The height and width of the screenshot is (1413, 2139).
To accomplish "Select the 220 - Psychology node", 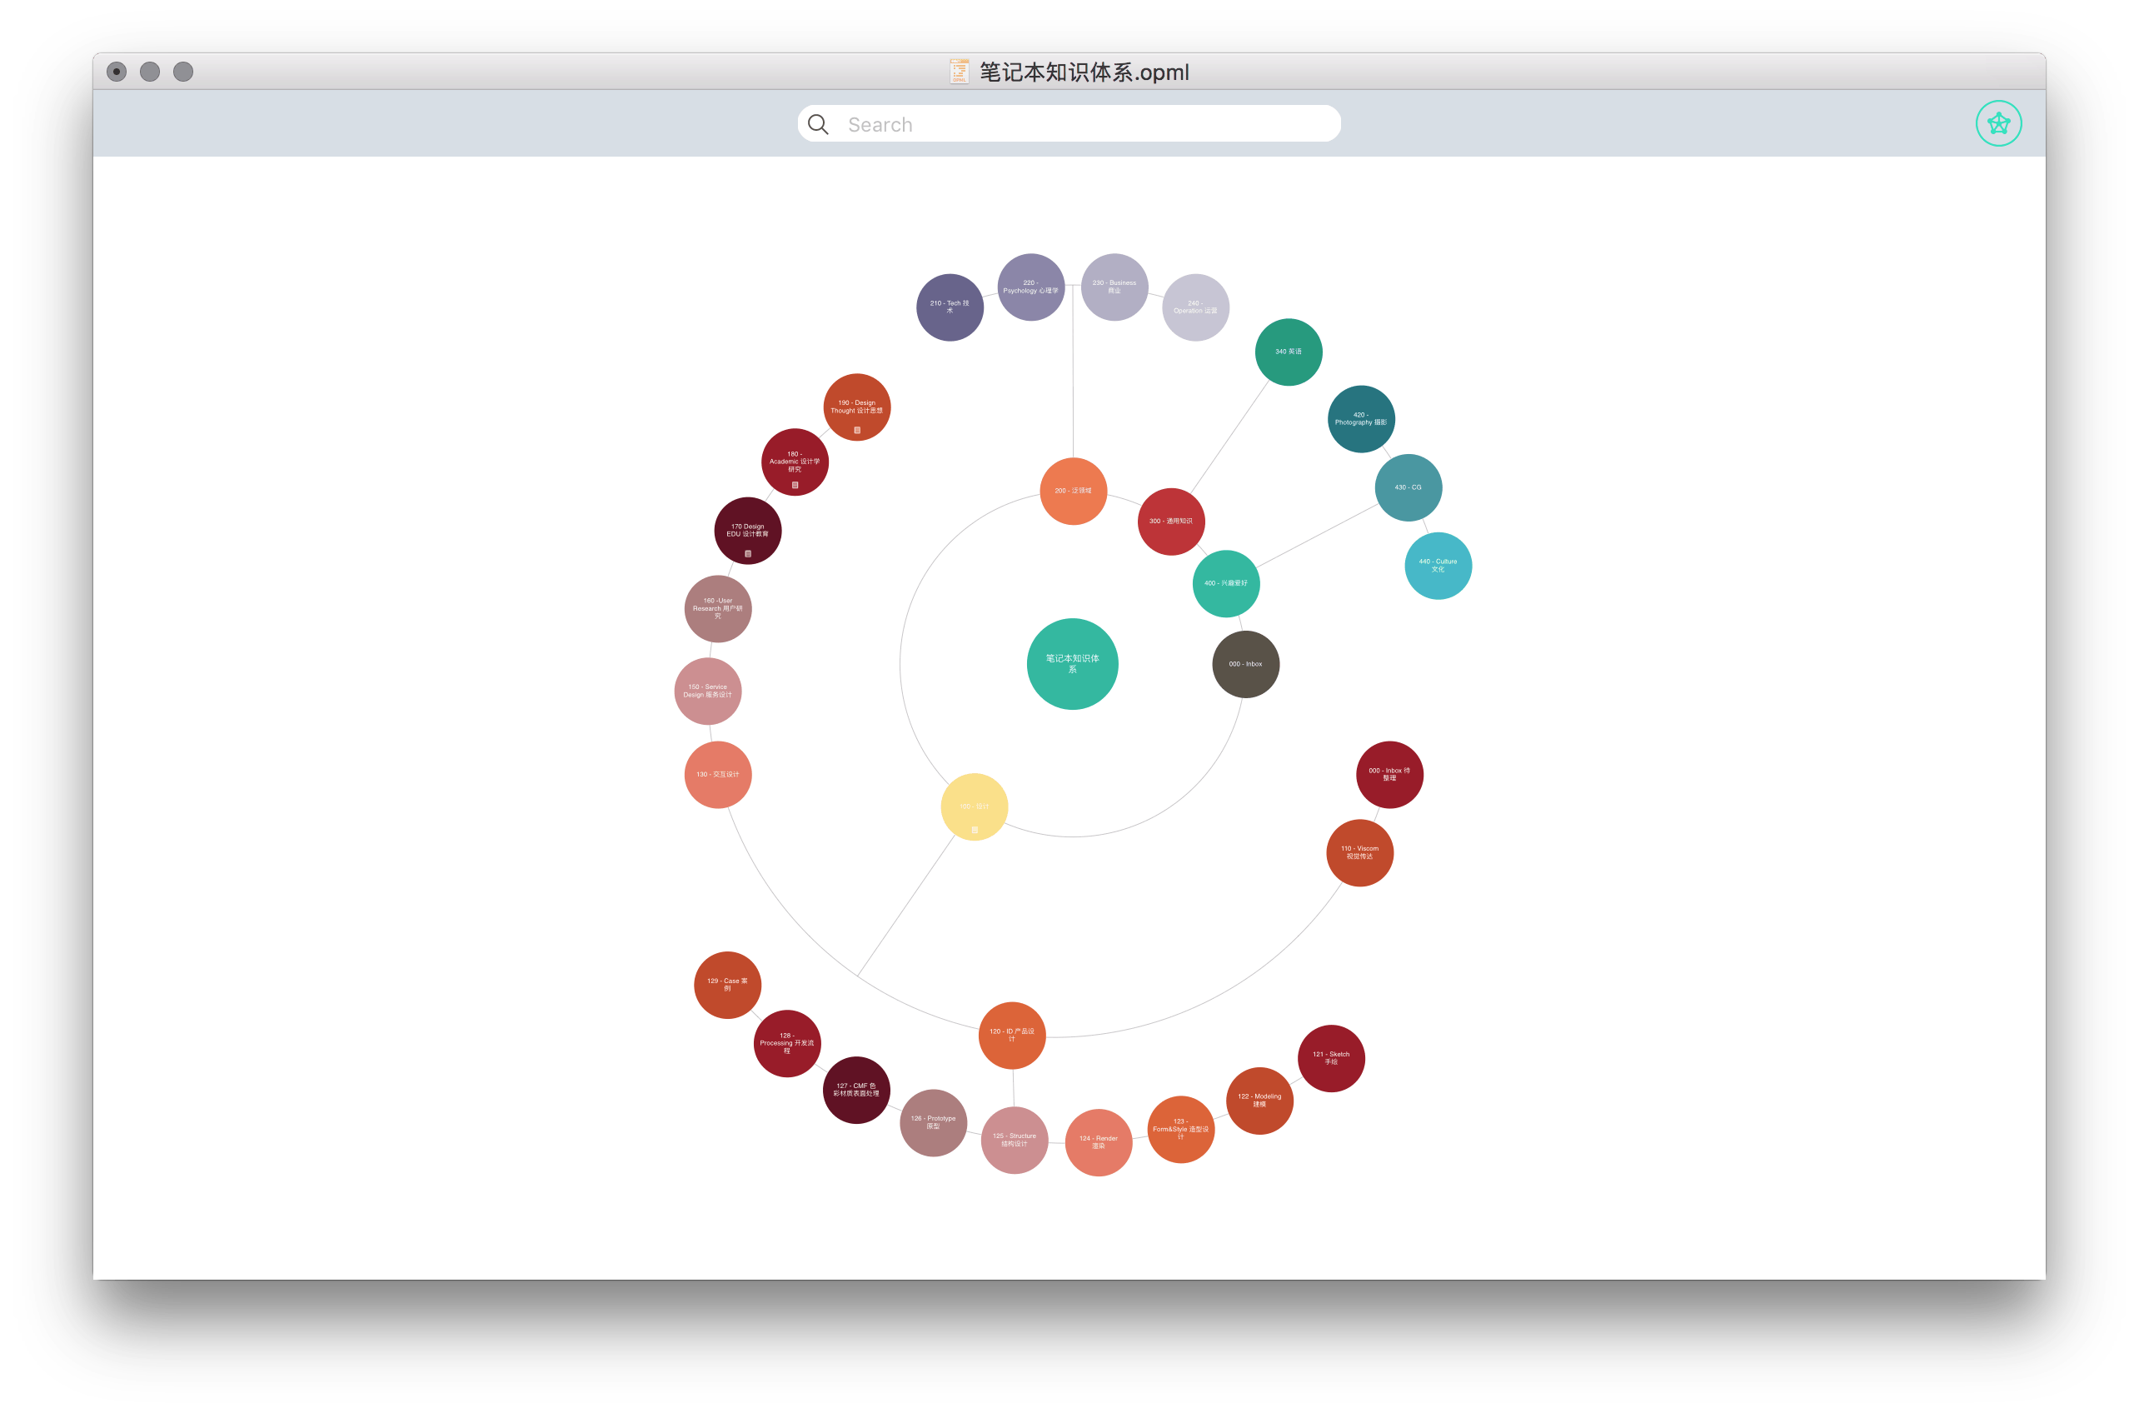I will tap(1030, 287).
